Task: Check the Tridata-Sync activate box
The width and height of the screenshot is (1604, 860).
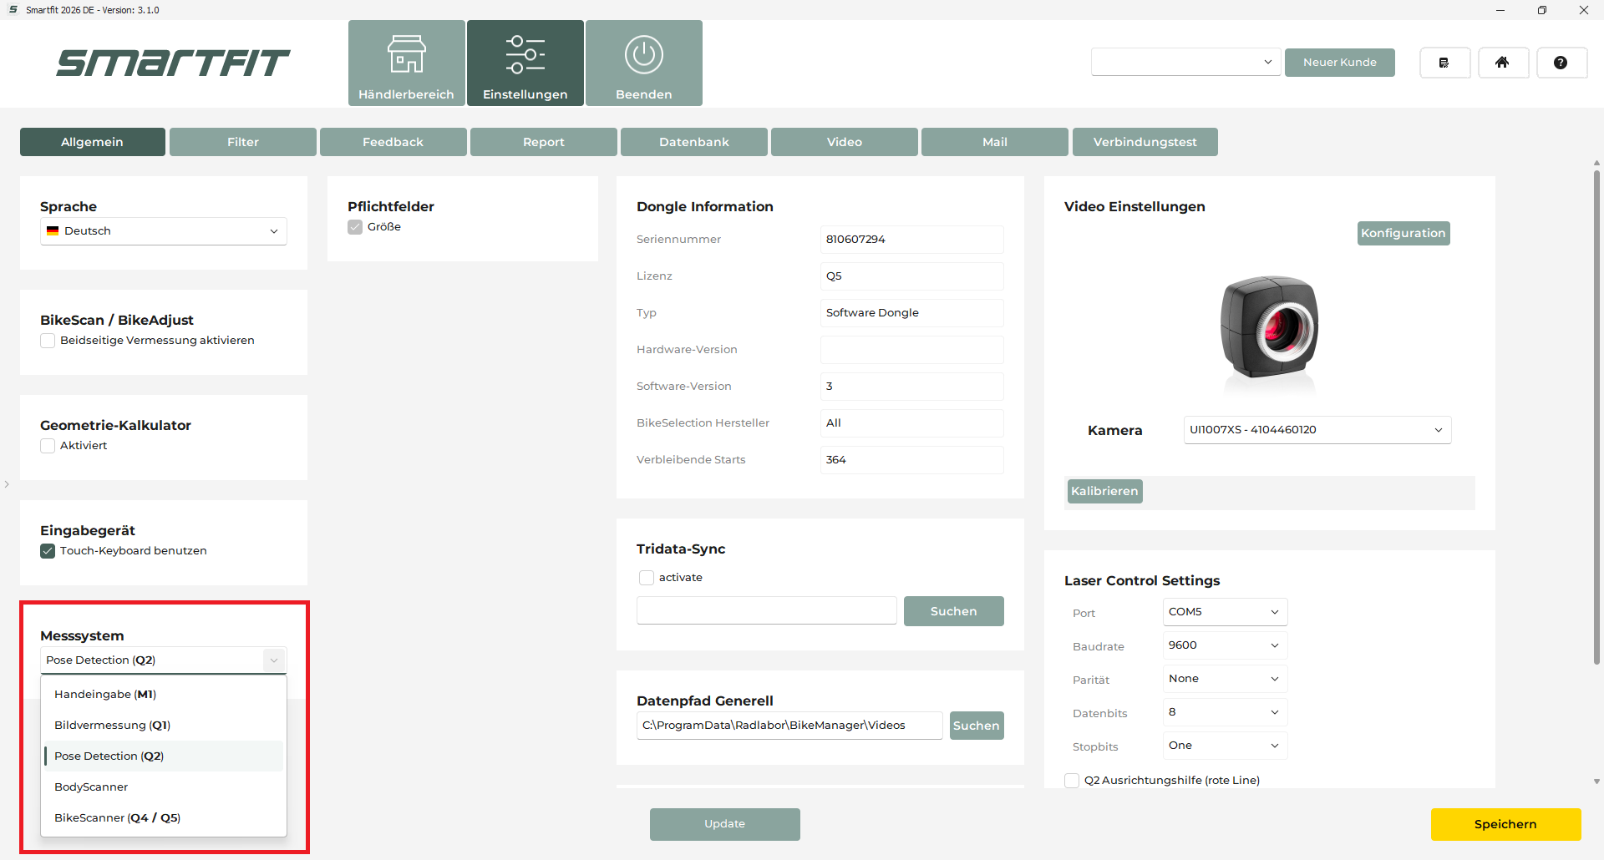Action: pos(646,578)
